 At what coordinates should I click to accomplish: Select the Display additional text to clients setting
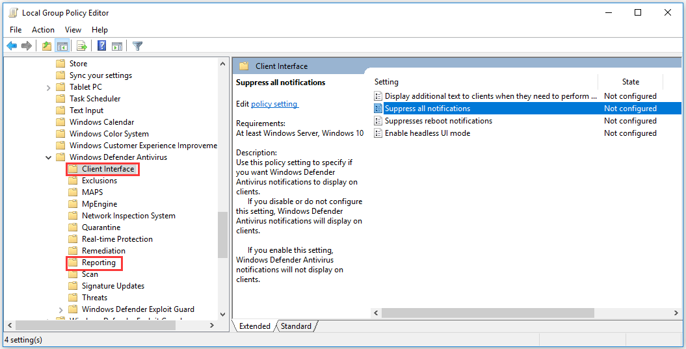[490, 96]
